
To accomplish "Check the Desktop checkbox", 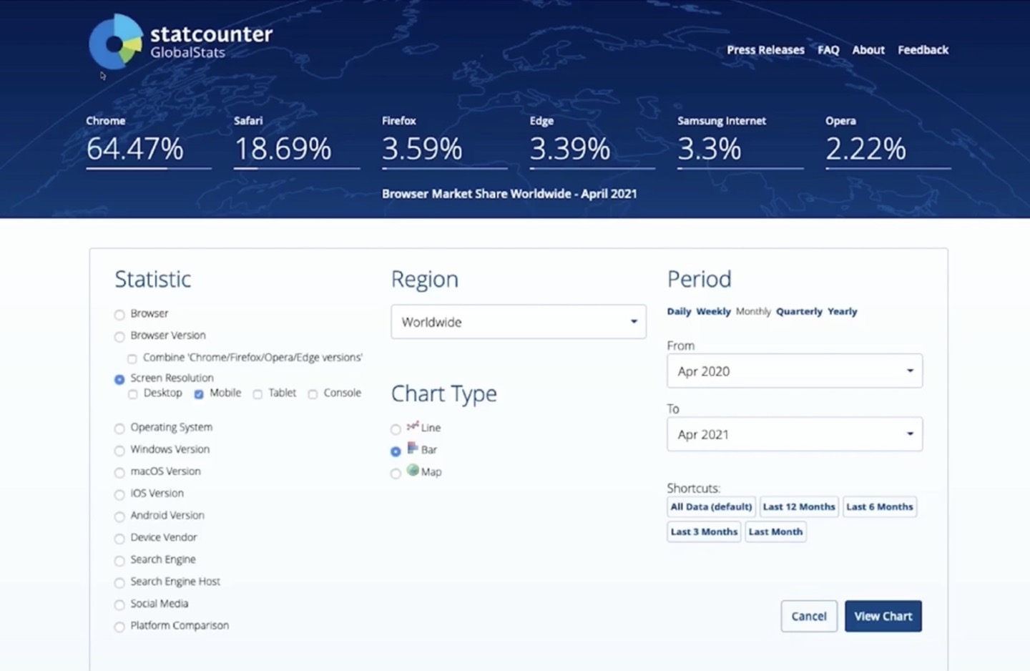I will (133, 394).
